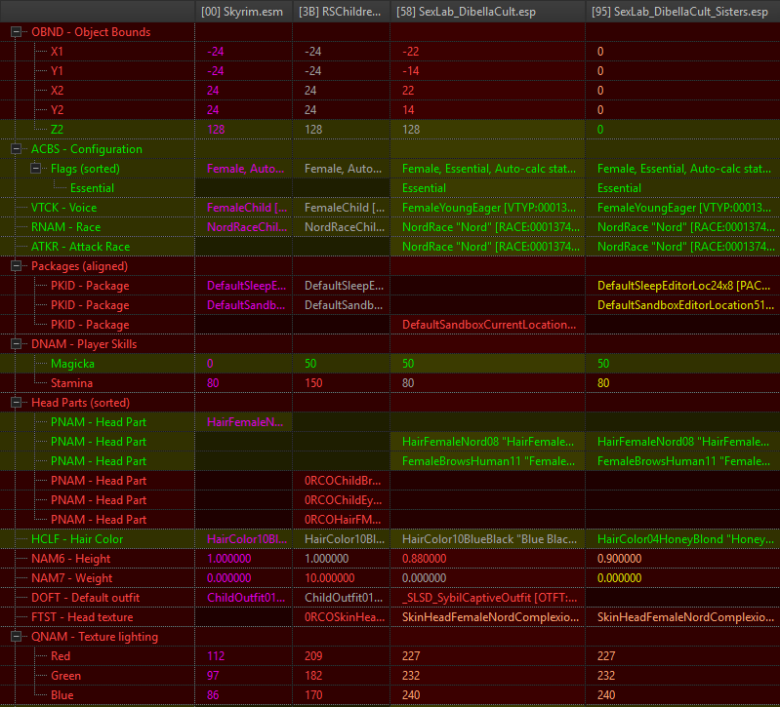Click Skyrim.esm's HairFemaleN... head part cell
The image size is (780, 707).
tap(245, 422)
